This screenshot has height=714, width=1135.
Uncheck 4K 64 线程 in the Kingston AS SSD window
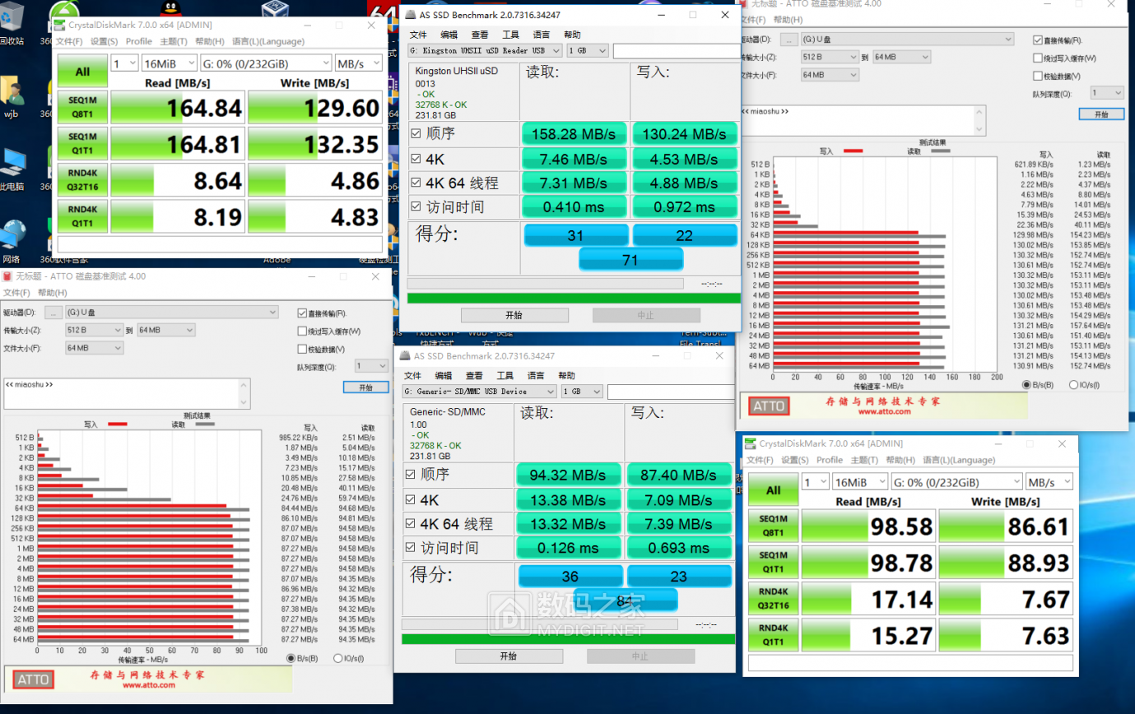(416, 183)
